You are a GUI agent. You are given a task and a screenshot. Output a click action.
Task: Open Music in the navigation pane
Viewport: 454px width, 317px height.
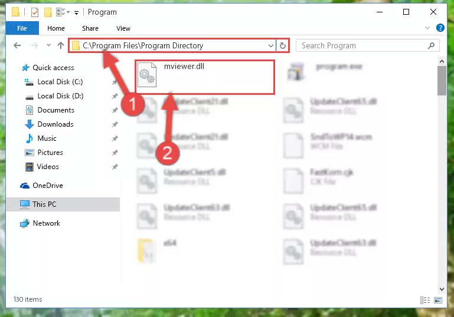point(47,138)
